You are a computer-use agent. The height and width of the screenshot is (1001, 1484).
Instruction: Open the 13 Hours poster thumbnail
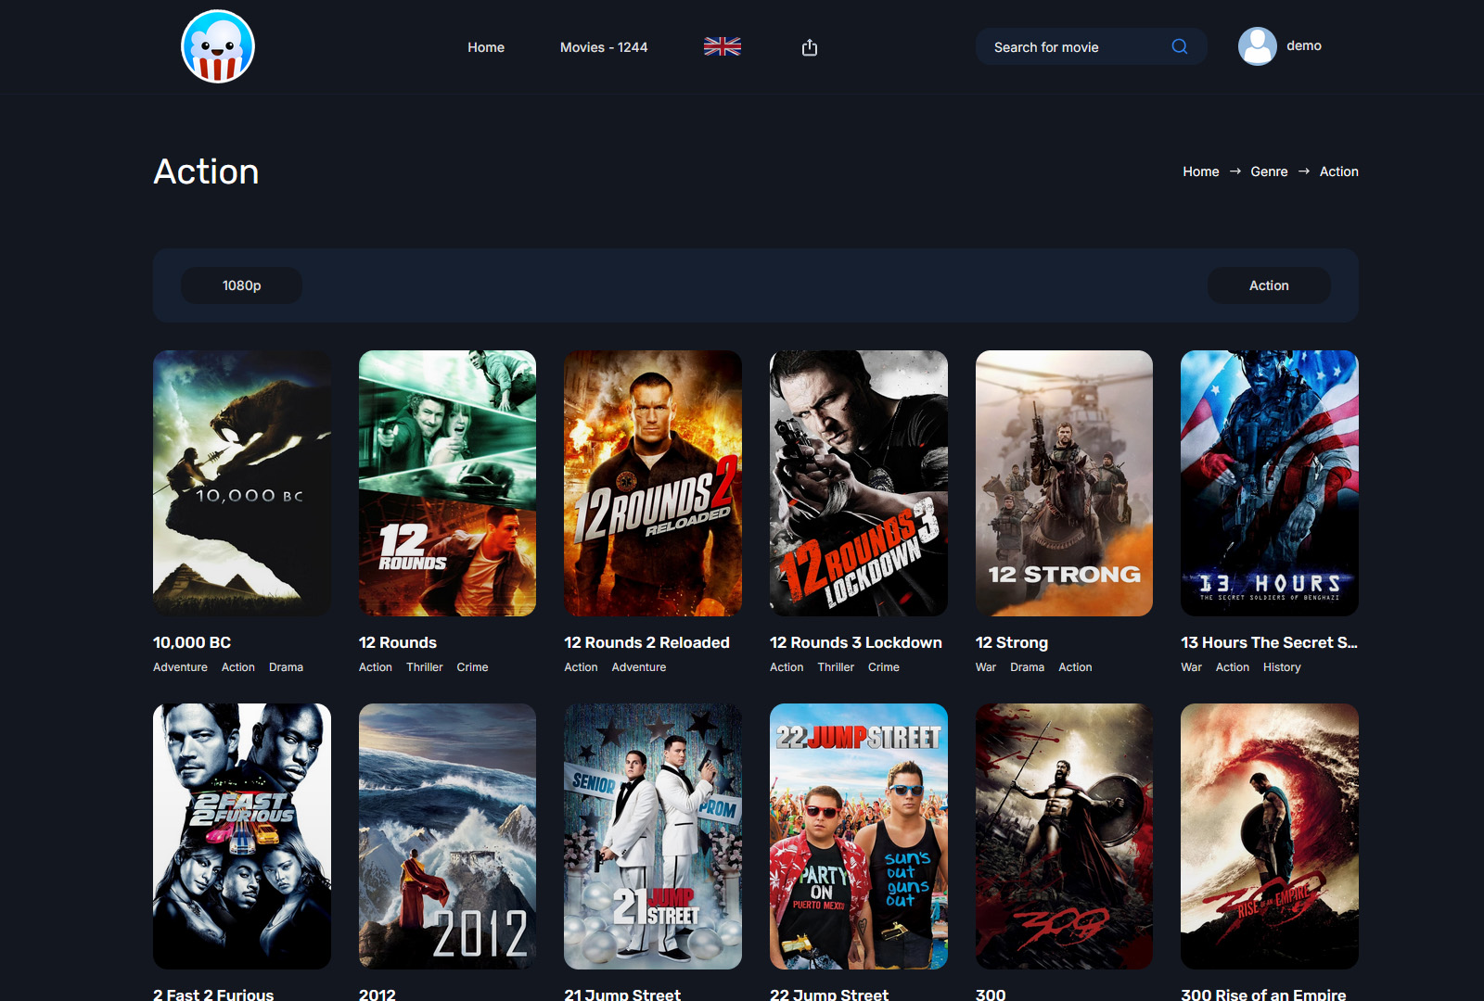click(1269, 483)
